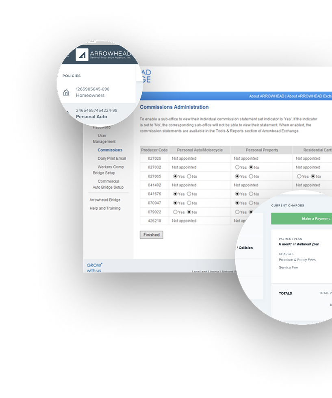This screenshot has width=332, height=398.
Task: Click producer code 041492
Action: (x=154, y=185)
